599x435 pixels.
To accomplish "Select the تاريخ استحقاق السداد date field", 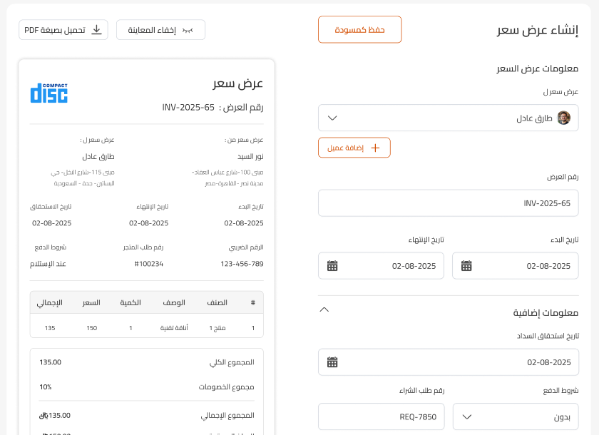I will point(448,362).
